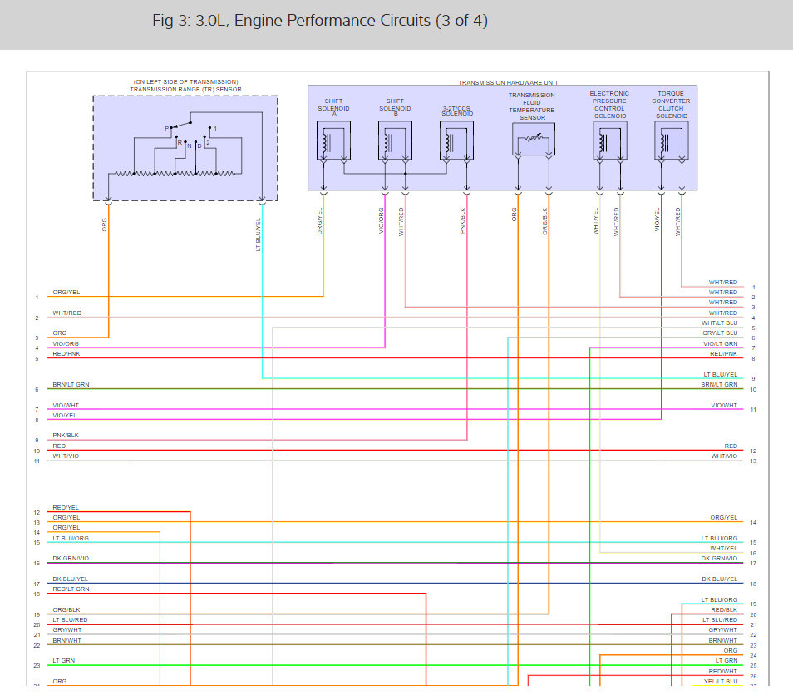Click left-side 'LT GRN' wire label at pin 23

(x=64, y=661)
